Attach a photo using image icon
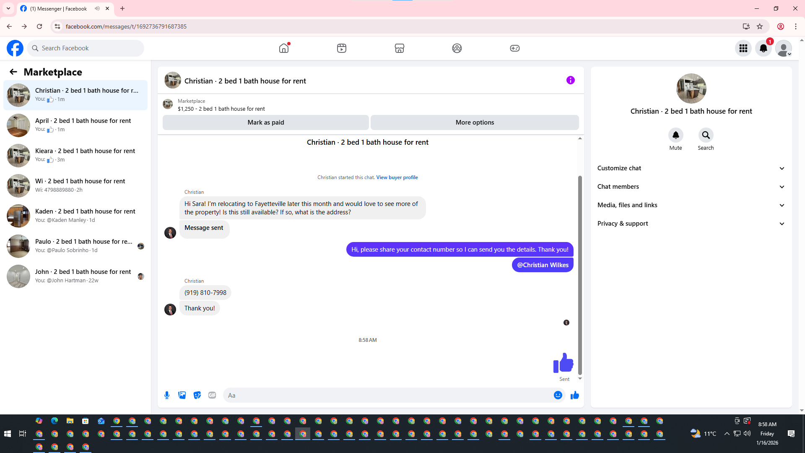 [x=182, y=395]
